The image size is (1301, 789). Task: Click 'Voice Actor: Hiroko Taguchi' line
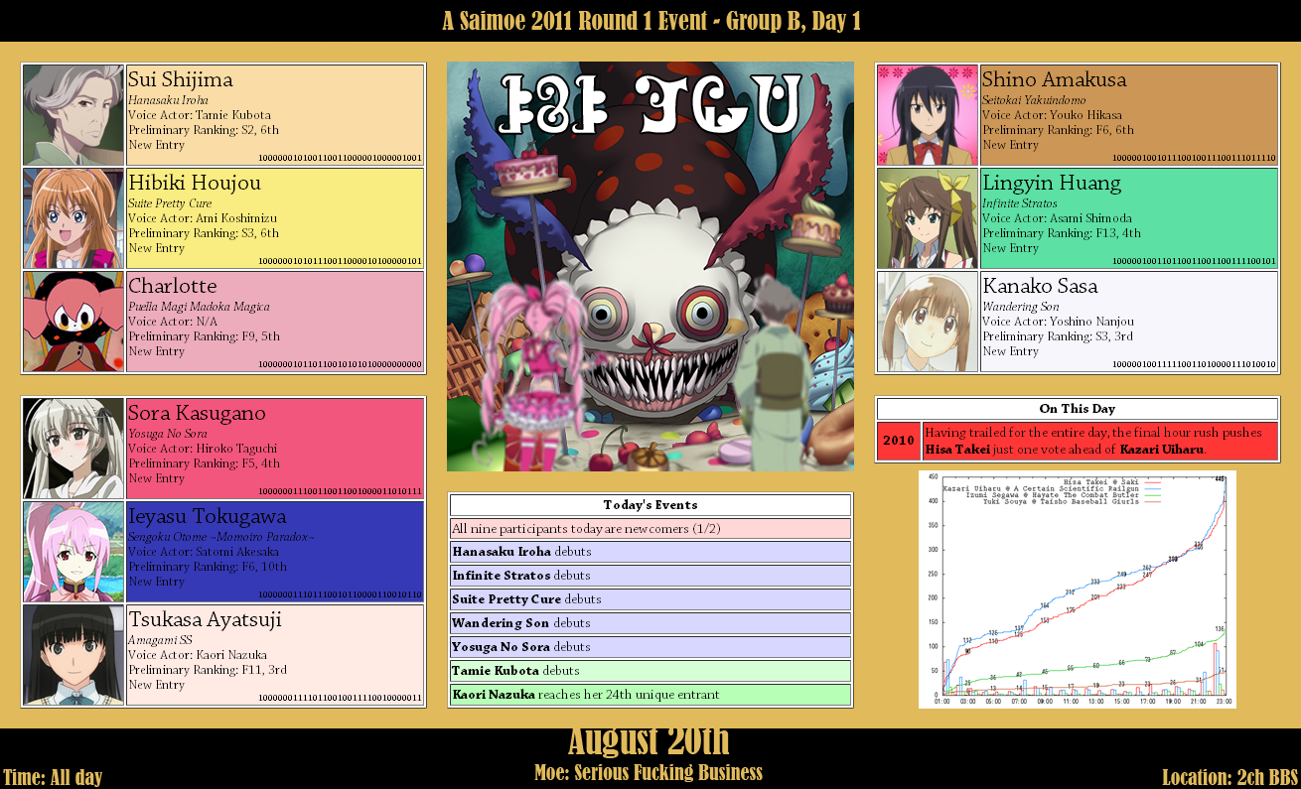[203, 449]
